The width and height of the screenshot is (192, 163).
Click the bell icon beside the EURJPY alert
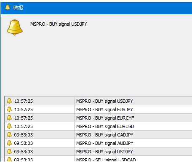click(x=9, y=110)
